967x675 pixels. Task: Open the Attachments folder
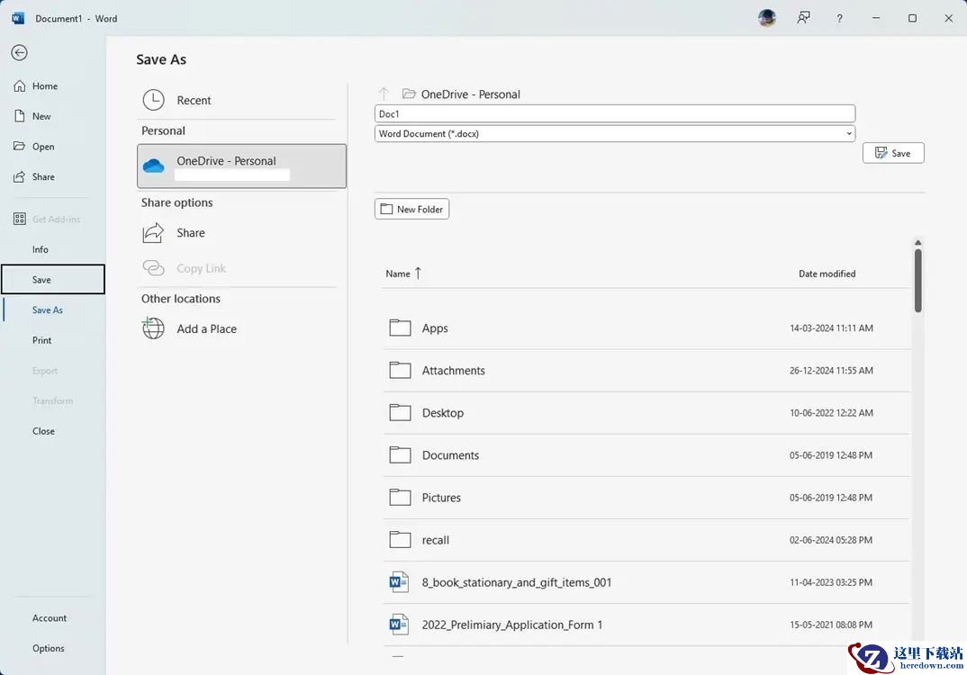646,371
